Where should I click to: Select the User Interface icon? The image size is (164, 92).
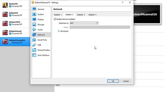[34, 55]
